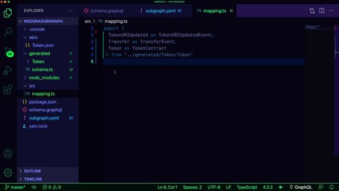Click src in the breadcrumb
The width and height of the screenshot is (339, 191).
88,21
